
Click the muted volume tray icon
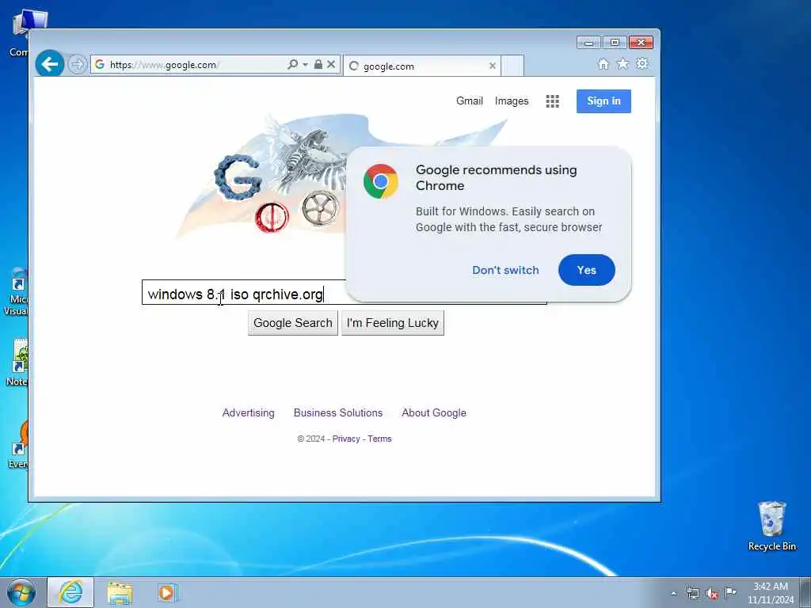[712, 594]
